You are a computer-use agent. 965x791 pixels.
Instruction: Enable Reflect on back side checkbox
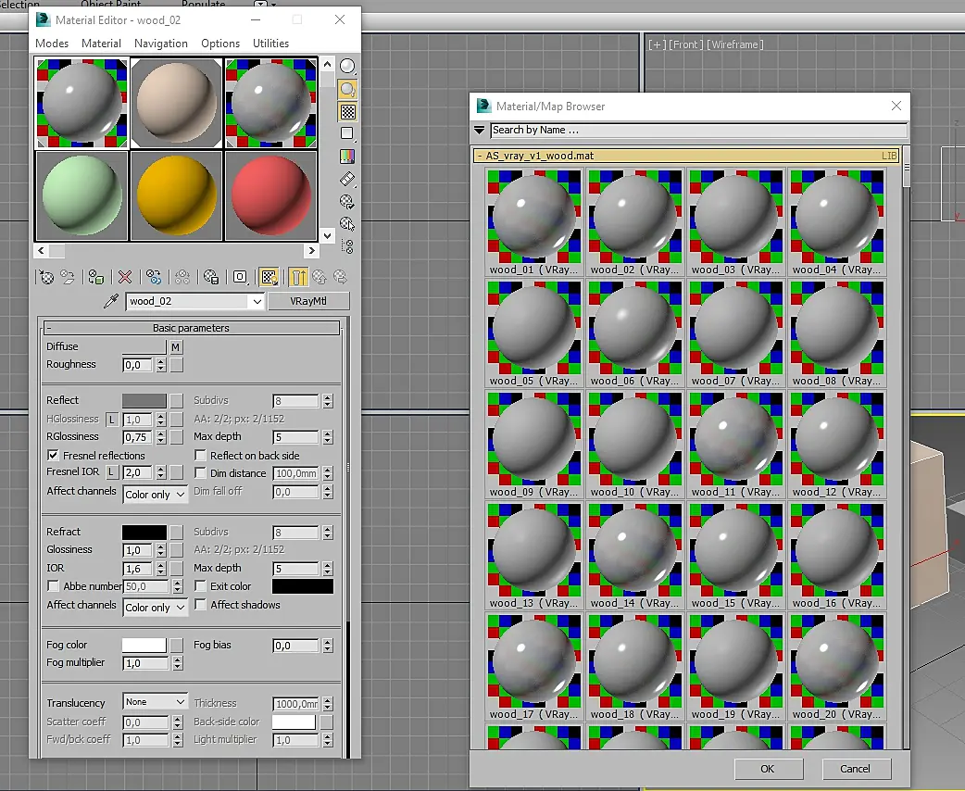[x=200, y=456]
